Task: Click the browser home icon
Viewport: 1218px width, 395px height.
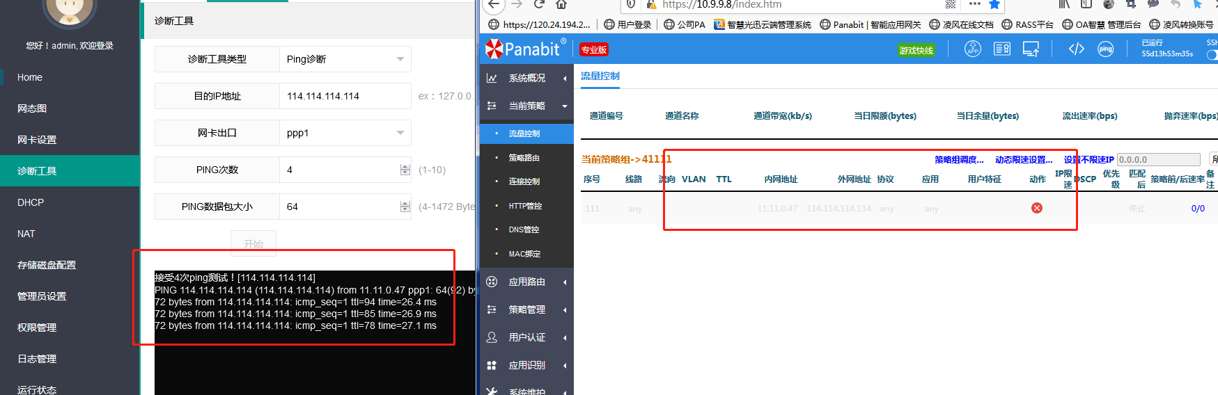Action: click(561, 5)
